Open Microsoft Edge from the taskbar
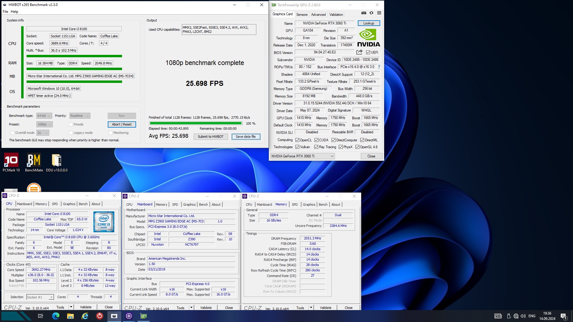The width and height of the screenshot is (573, 322). tap(56, 316)
